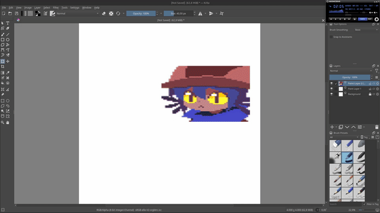Open the layer blending mode dropdown
The width and height of the screenshot is (380, 213).
tap(351, 71)
